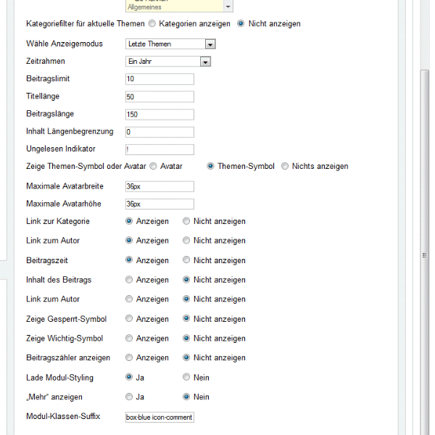Enable 'Anzeigen' for Zeige Gesperrt-Symbol
The image size is (435, 435).
click(129, 319)
